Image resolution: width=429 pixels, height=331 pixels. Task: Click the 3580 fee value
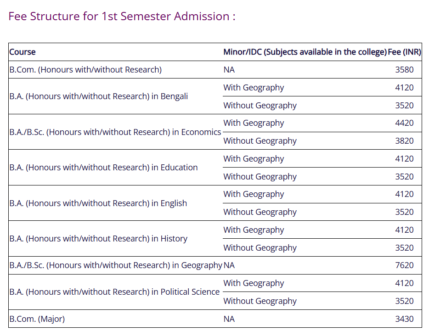(x=404, y=70)
